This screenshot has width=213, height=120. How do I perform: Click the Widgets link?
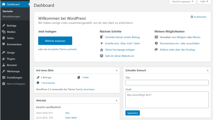pos(181,37)
